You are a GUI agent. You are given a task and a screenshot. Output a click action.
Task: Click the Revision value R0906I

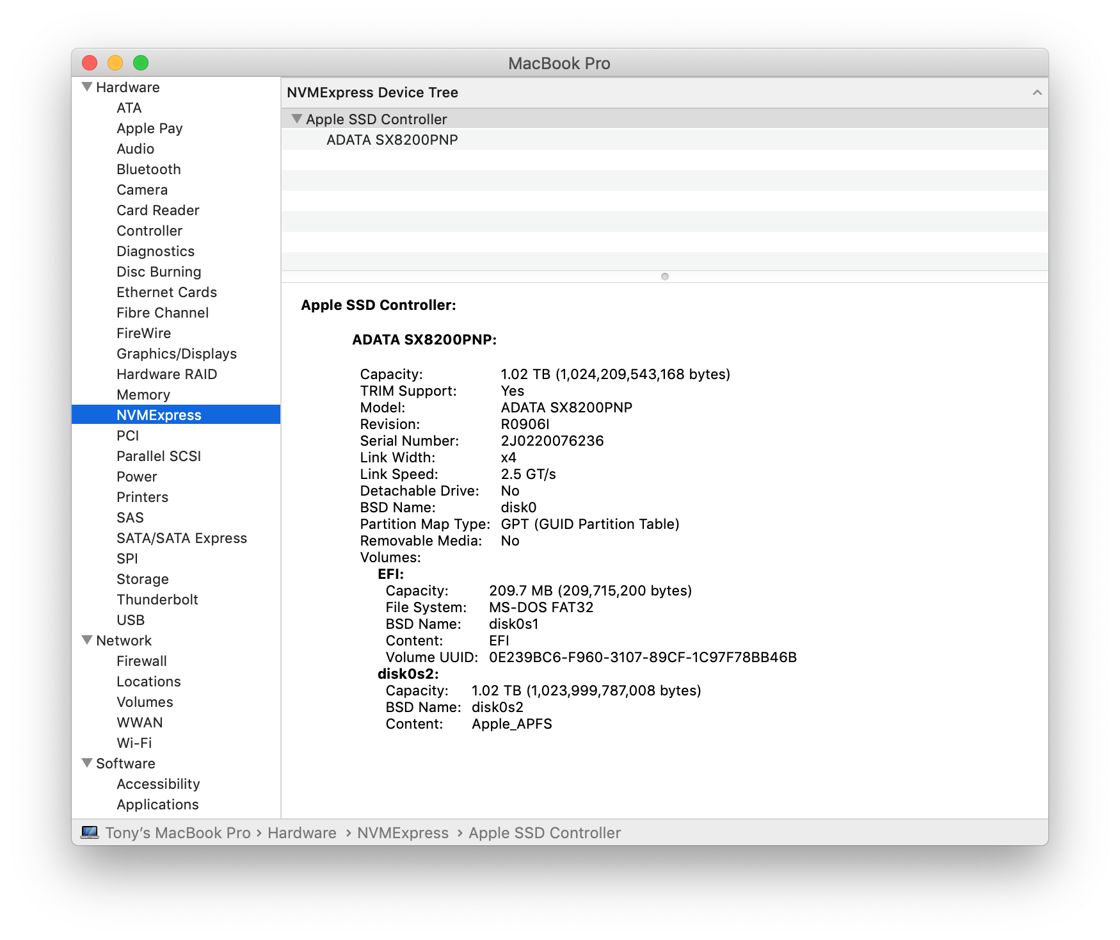(525, 424)
